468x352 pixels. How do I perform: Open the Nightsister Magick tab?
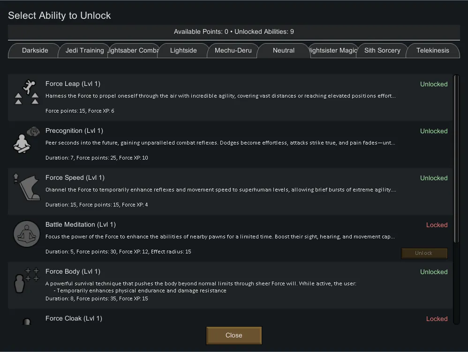333,51
